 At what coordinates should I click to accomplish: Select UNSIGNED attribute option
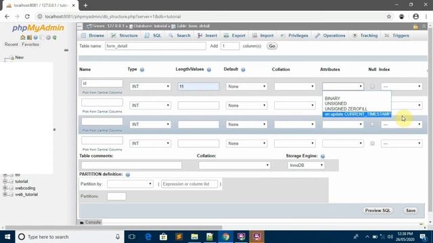point(336,103)
